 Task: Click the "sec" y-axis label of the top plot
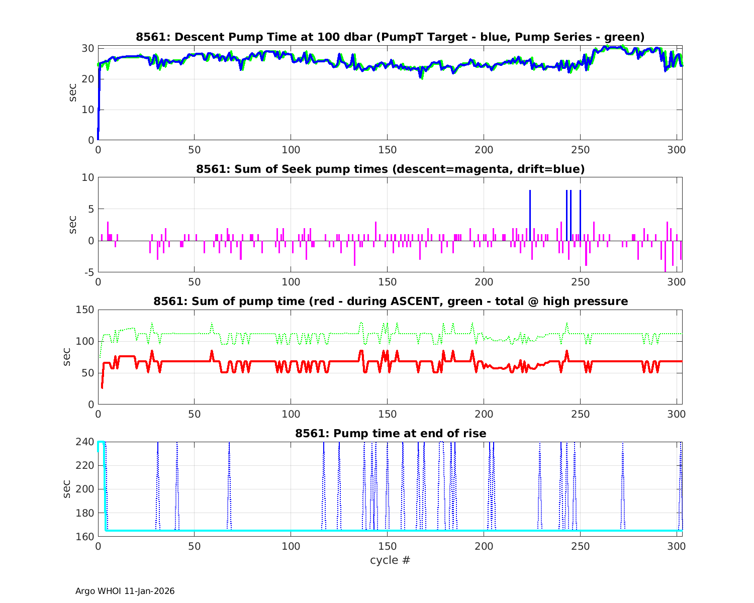[x=73, y=93]
